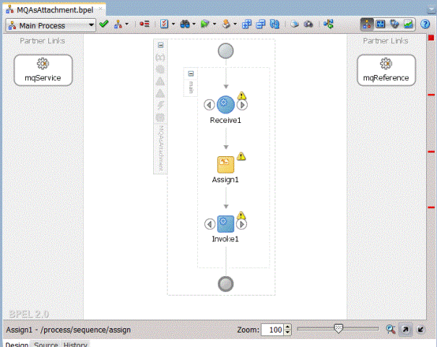Click the end circle node of process

pyautogui.click(x=225, y=284)
